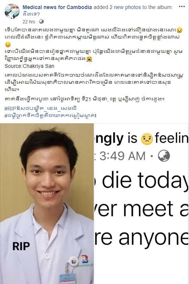Click the 3:49 AM time in the screenshot
The height and width of the screenshot is (284, 189).
coord(122,156)
